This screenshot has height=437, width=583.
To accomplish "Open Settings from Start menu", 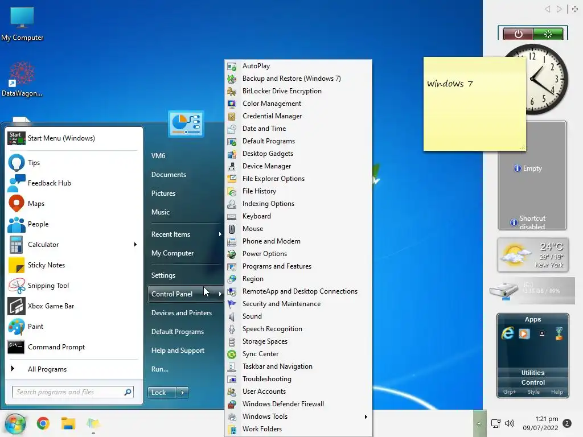I will coord(163,275).
